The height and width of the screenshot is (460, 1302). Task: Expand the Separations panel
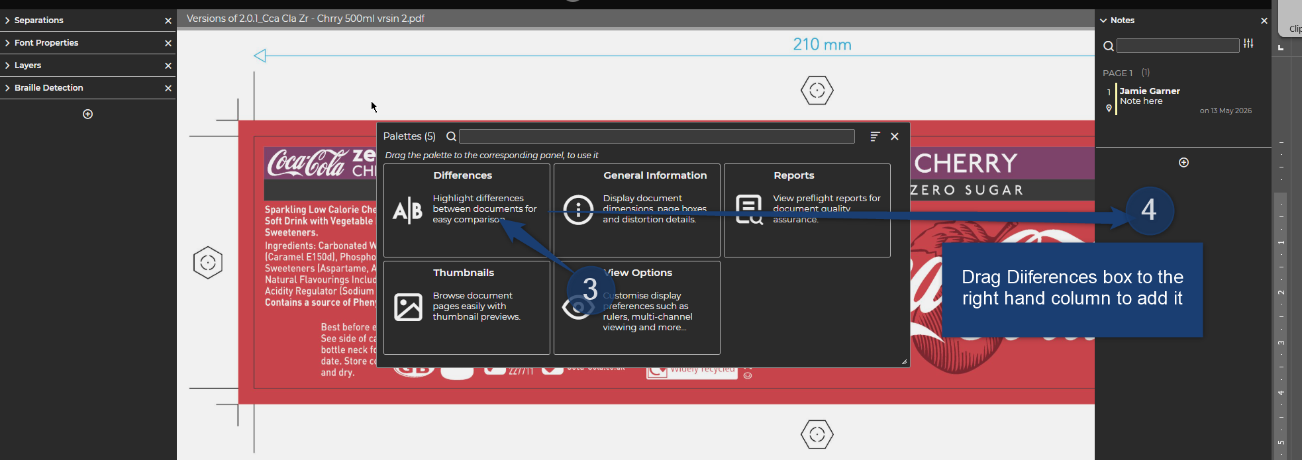(7, 21)
